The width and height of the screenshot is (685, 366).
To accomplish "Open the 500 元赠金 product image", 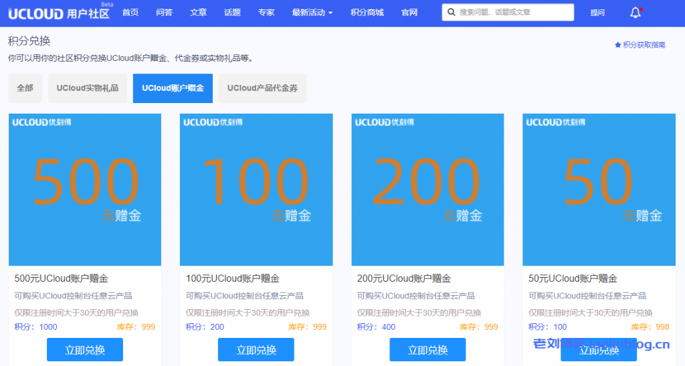I will pos(85,189).
